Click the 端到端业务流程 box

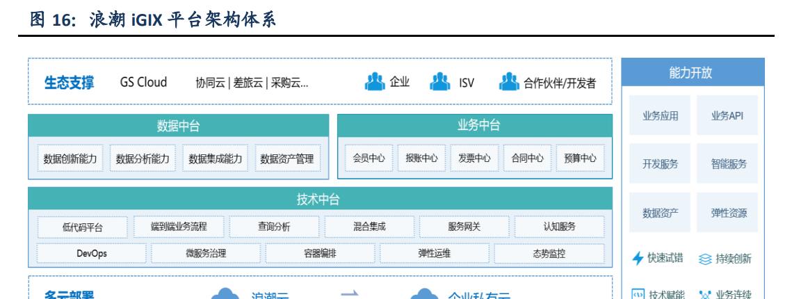coord(178,227)
